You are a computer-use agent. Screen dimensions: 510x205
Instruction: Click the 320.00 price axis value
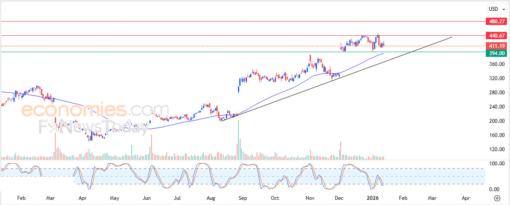point(497,78)
